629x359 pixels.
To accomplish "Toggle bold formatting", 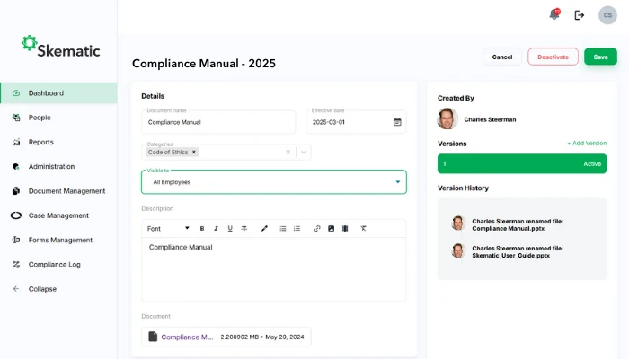I will point(202,228).
